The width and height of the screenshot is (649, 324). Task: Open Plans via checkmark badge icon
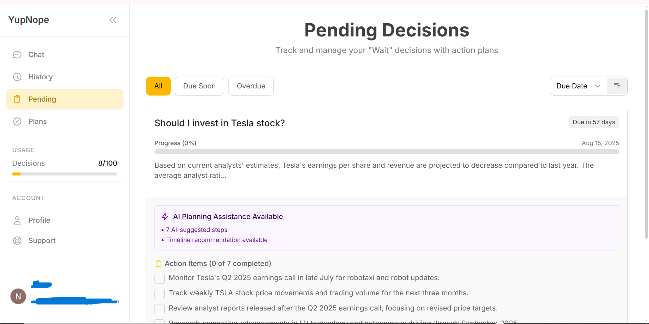(x=17, y=122)
